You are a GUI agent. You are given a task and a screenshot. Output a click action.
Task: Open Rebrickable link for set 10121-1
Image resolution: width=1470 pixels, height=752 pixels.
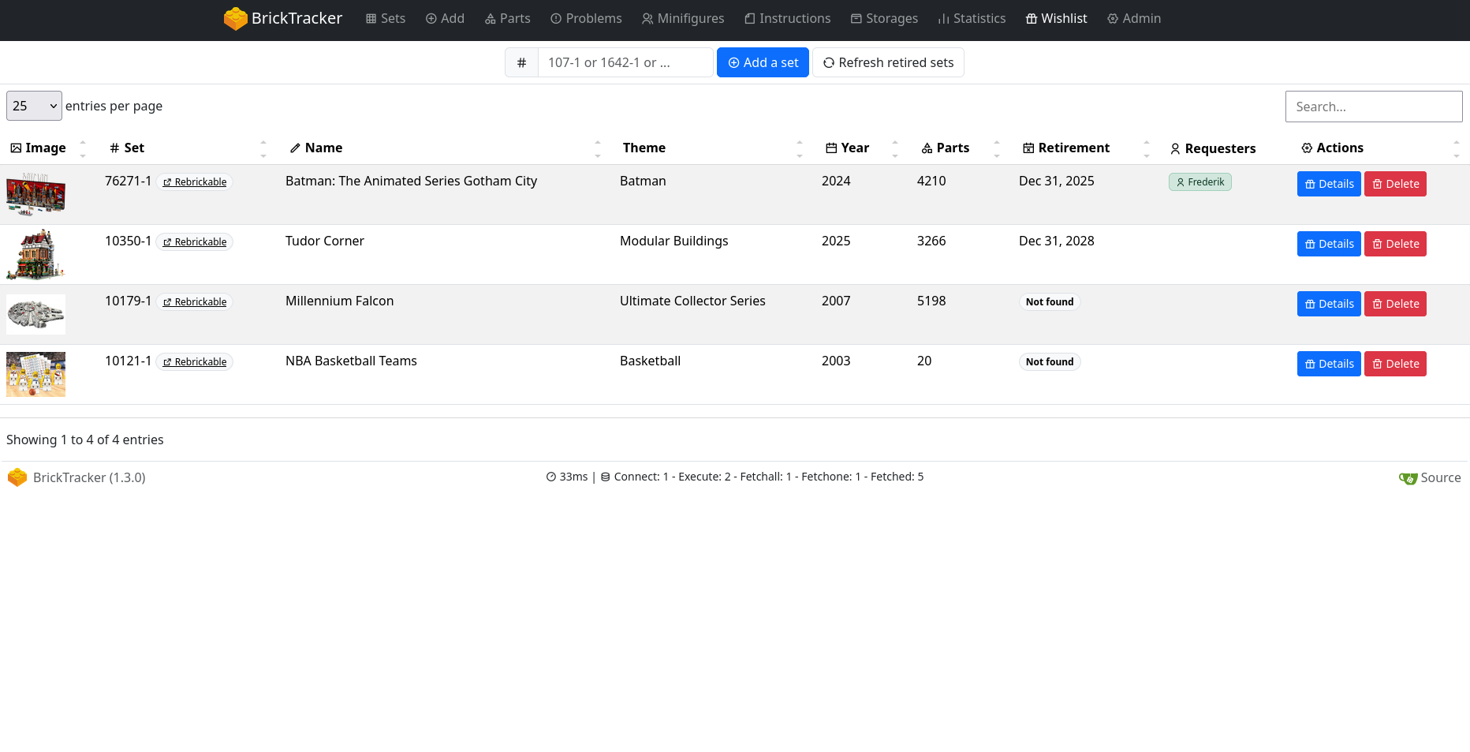tap(195, 362)
